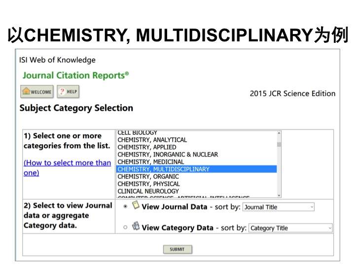Click the category list scroll down arrow
Viewport: 355px width, 266px height.
pos(279,195)
